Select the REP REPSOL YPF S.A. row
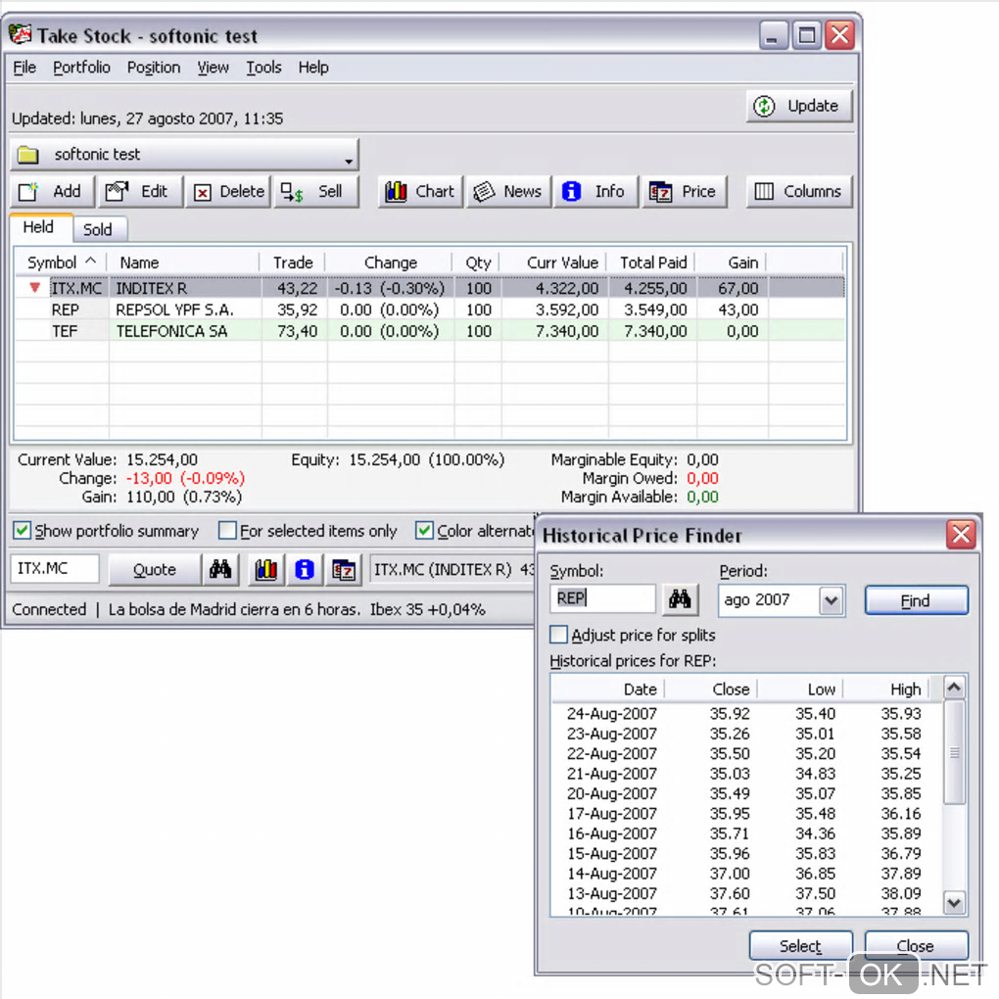 click(430, 309)
